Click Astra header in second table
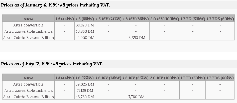 28,78
